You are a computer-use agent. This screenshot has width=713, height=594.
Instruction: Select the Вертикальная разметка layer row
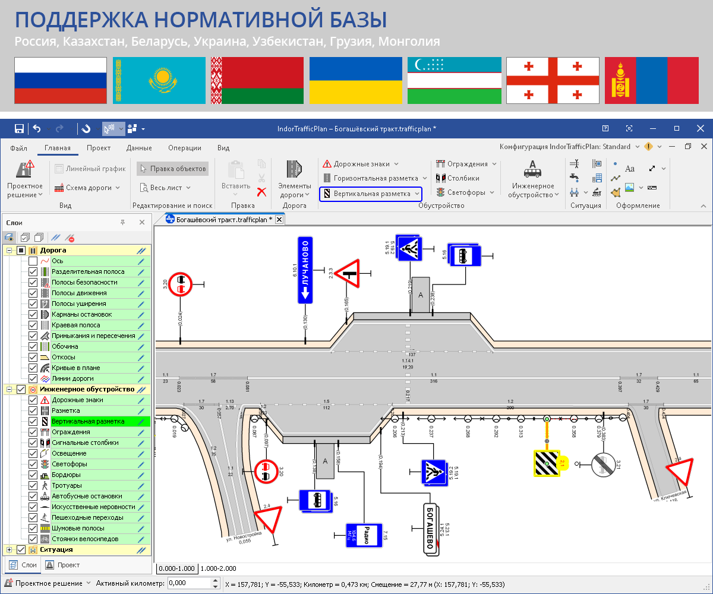click(77, 421)
